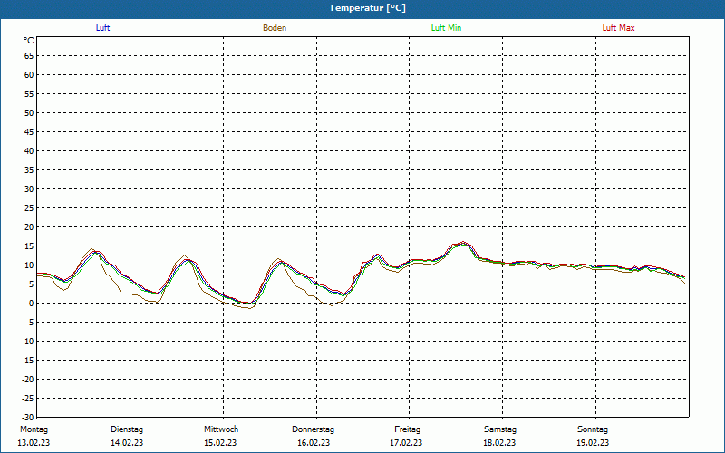Image resolution: width=725 pixels, height=453 pixels.
Task: Click the 17.02.23 date label
Action: click(x=406, y=443)
